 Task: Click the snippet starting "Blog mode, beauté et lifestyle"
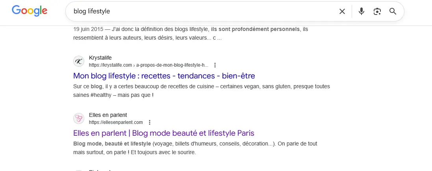pos(195,148)
